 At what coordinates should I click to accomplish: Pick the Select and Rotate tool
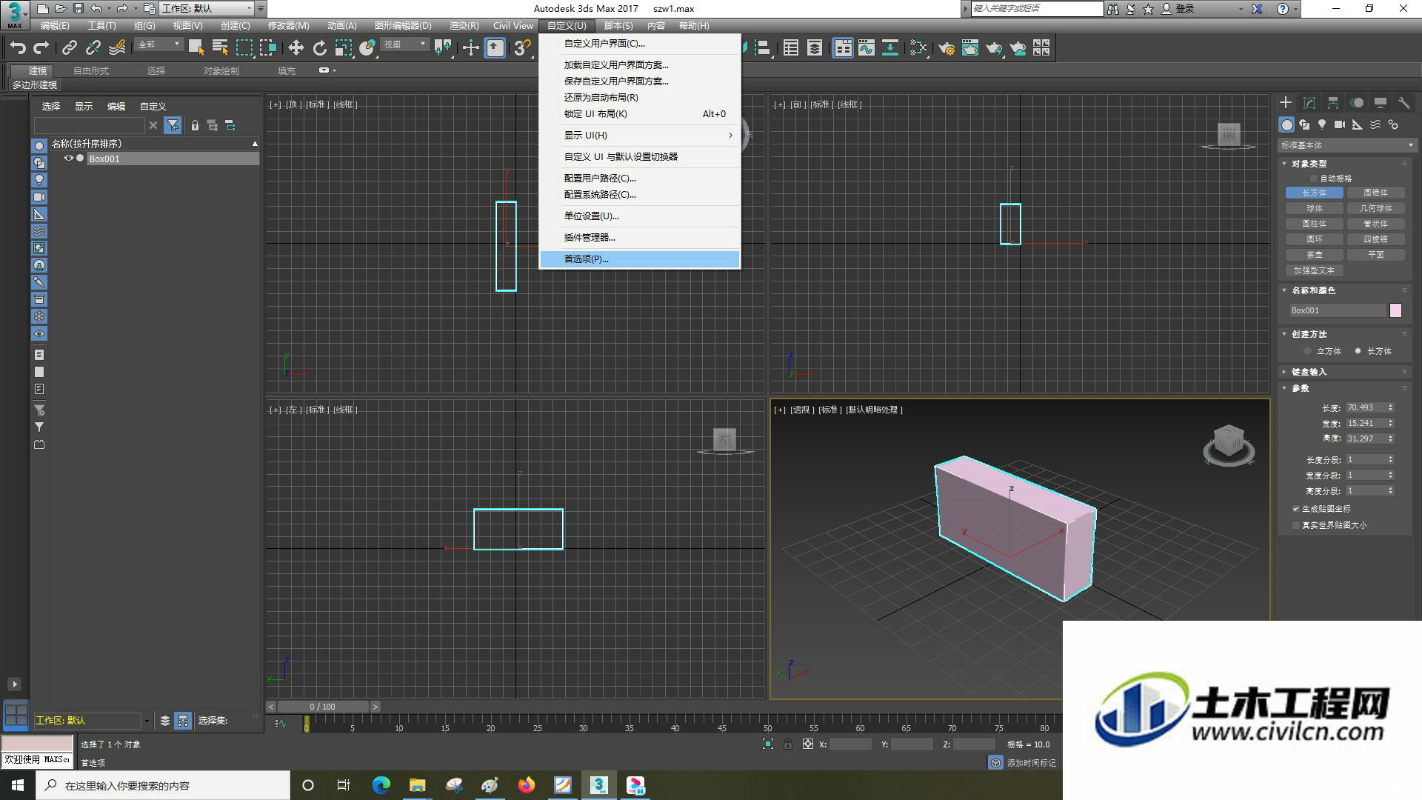point(319,48)
